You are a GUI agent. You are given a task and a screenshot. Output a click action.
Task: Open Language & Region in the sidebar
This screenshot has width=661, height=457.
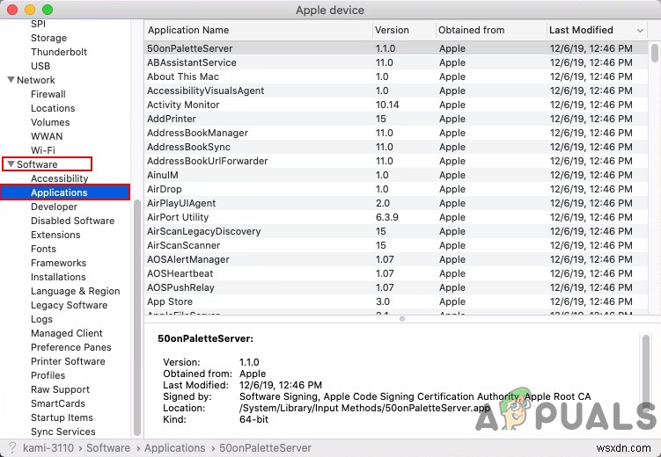click(75, 291)
